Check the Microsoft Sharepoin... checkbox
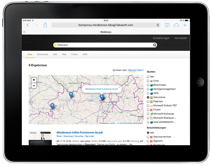 (x=148, y=118)
